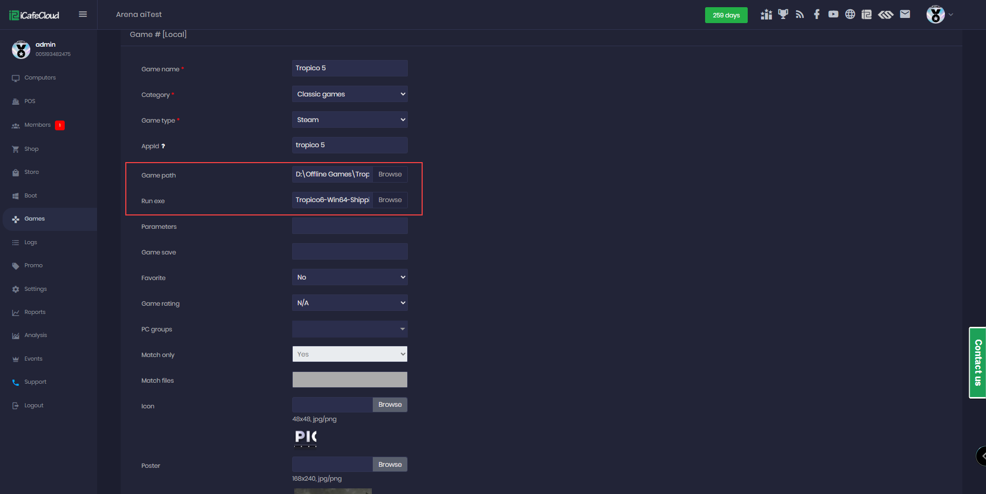This screenshot has height=494, width=986.
Task: Open the Facebook icon link
Action: [817, 14]
